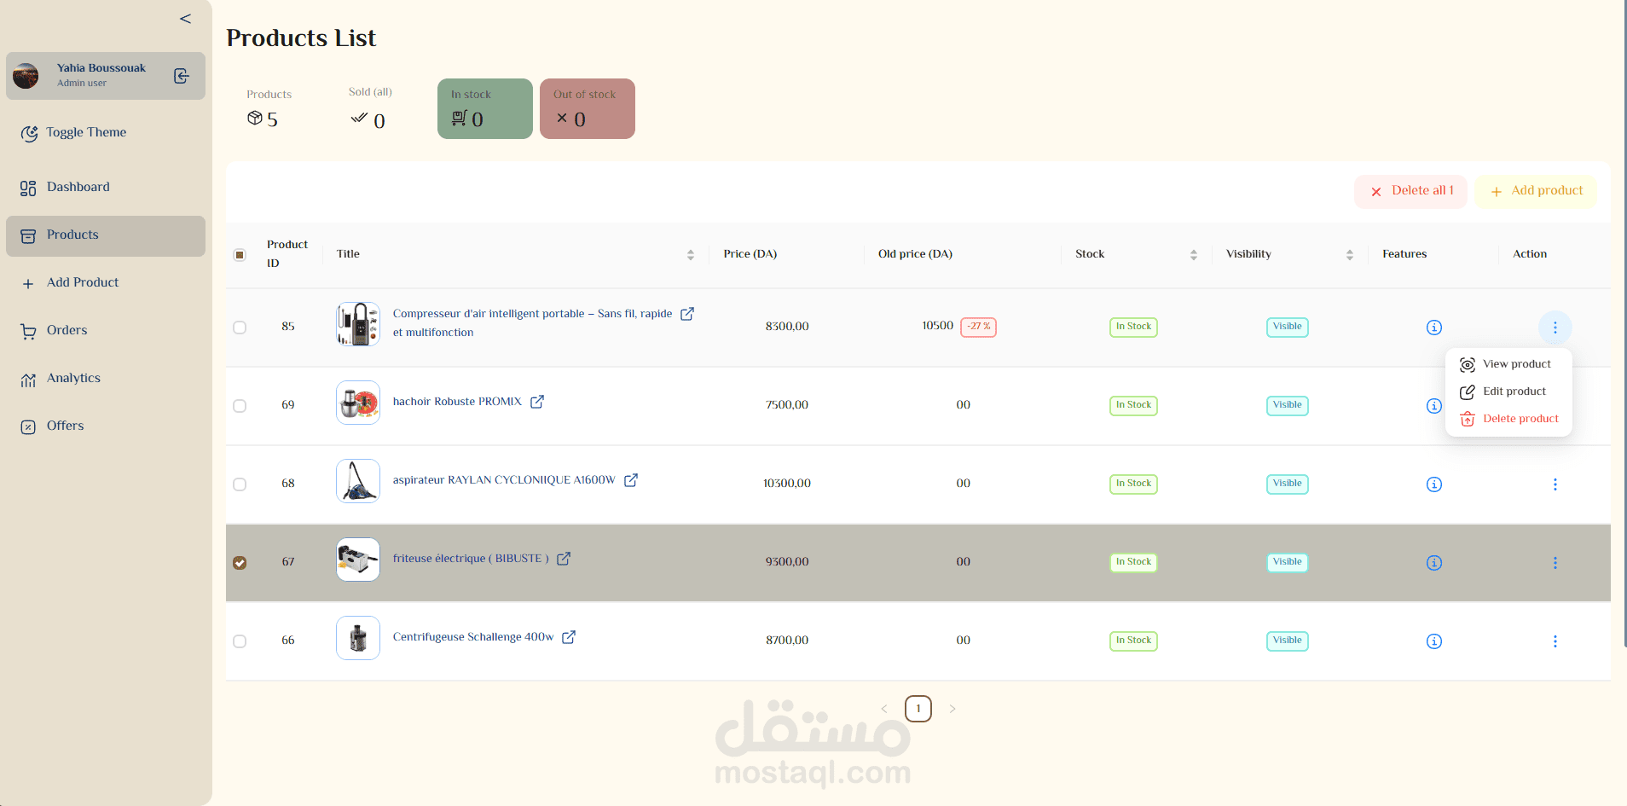
Task: Sort the table by Visibility column
Action: (1350, 254)
